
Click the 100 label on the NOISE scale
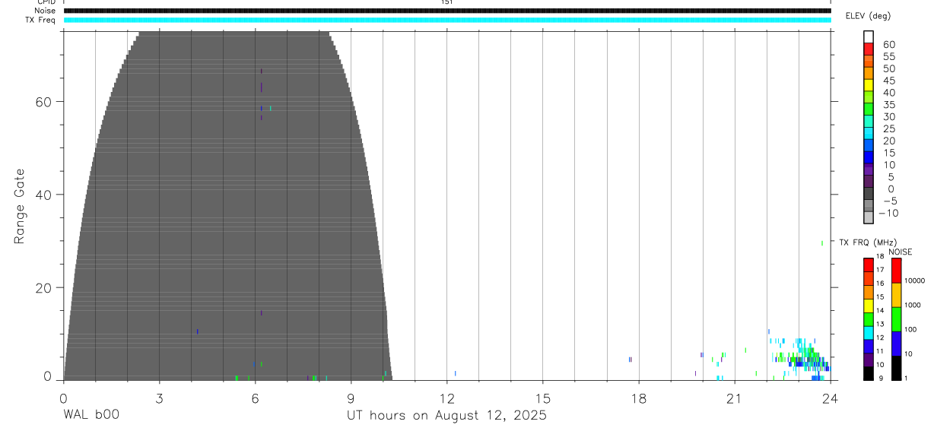point(912,329)
